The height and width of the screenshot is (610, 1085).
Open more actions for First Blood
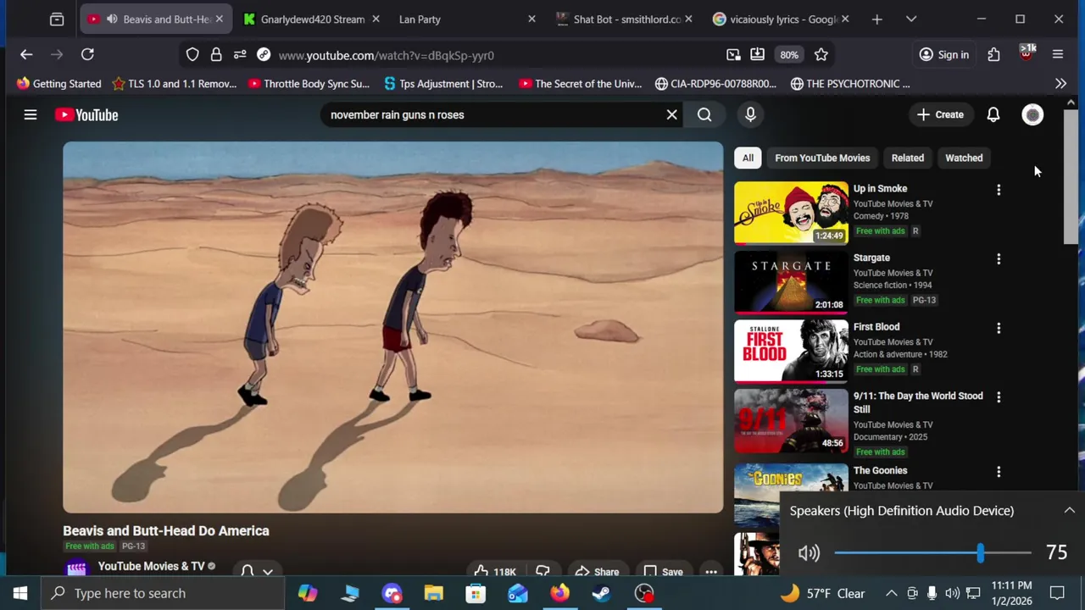click(x=999, y=328)
